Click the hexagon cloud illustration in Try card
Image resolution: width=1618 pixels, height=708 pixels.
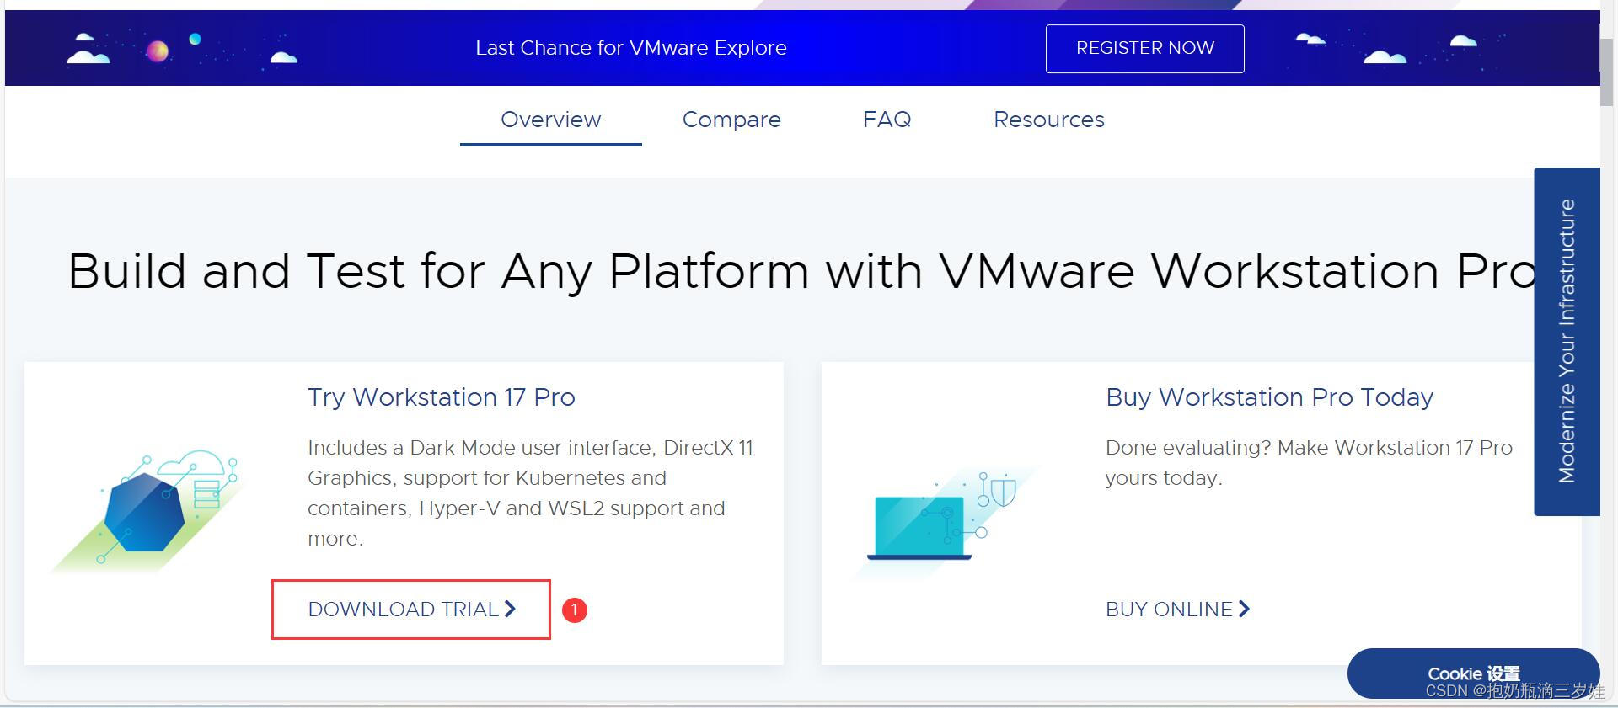pos(147,510)
